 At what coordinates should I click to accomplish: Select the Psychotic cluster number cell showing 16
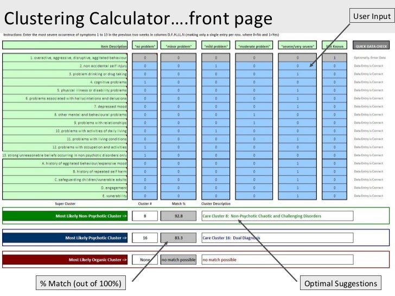(145, 238)
